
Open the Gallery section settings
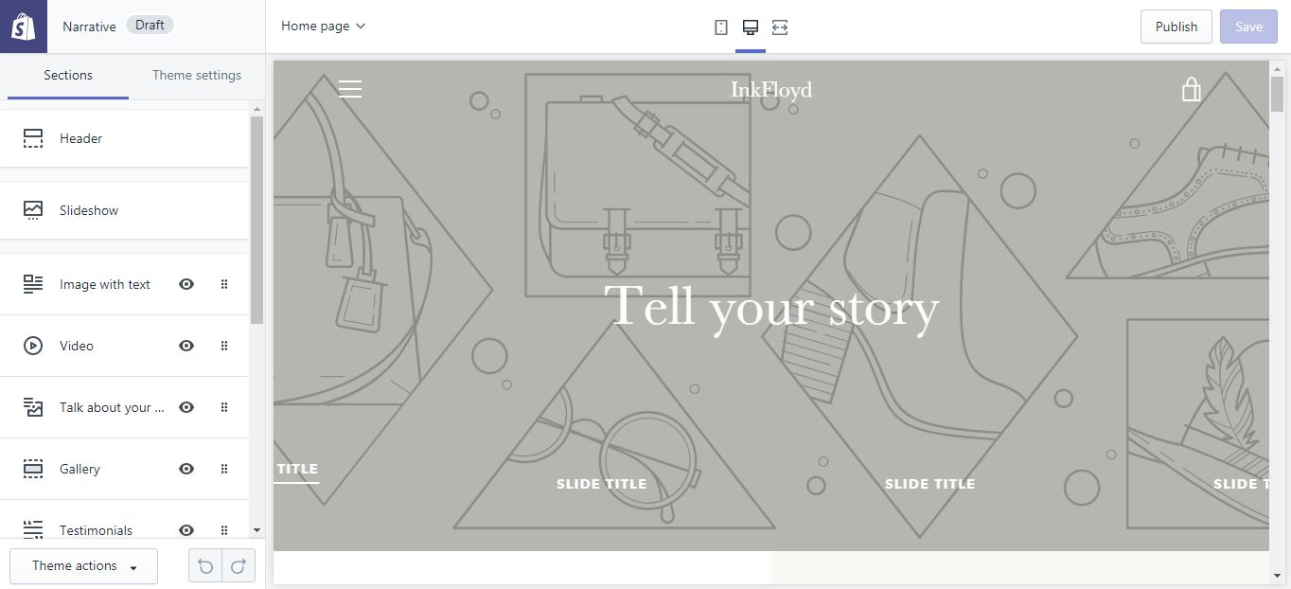click(80, 469)
